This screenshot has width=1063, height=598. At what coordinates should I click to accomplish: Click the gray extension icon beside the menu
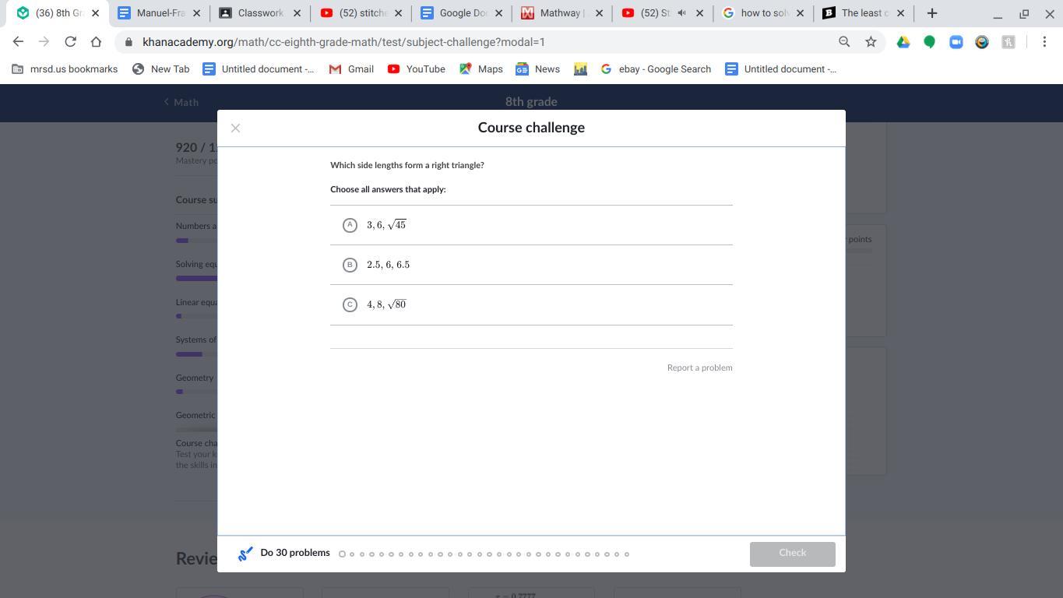1008,42
